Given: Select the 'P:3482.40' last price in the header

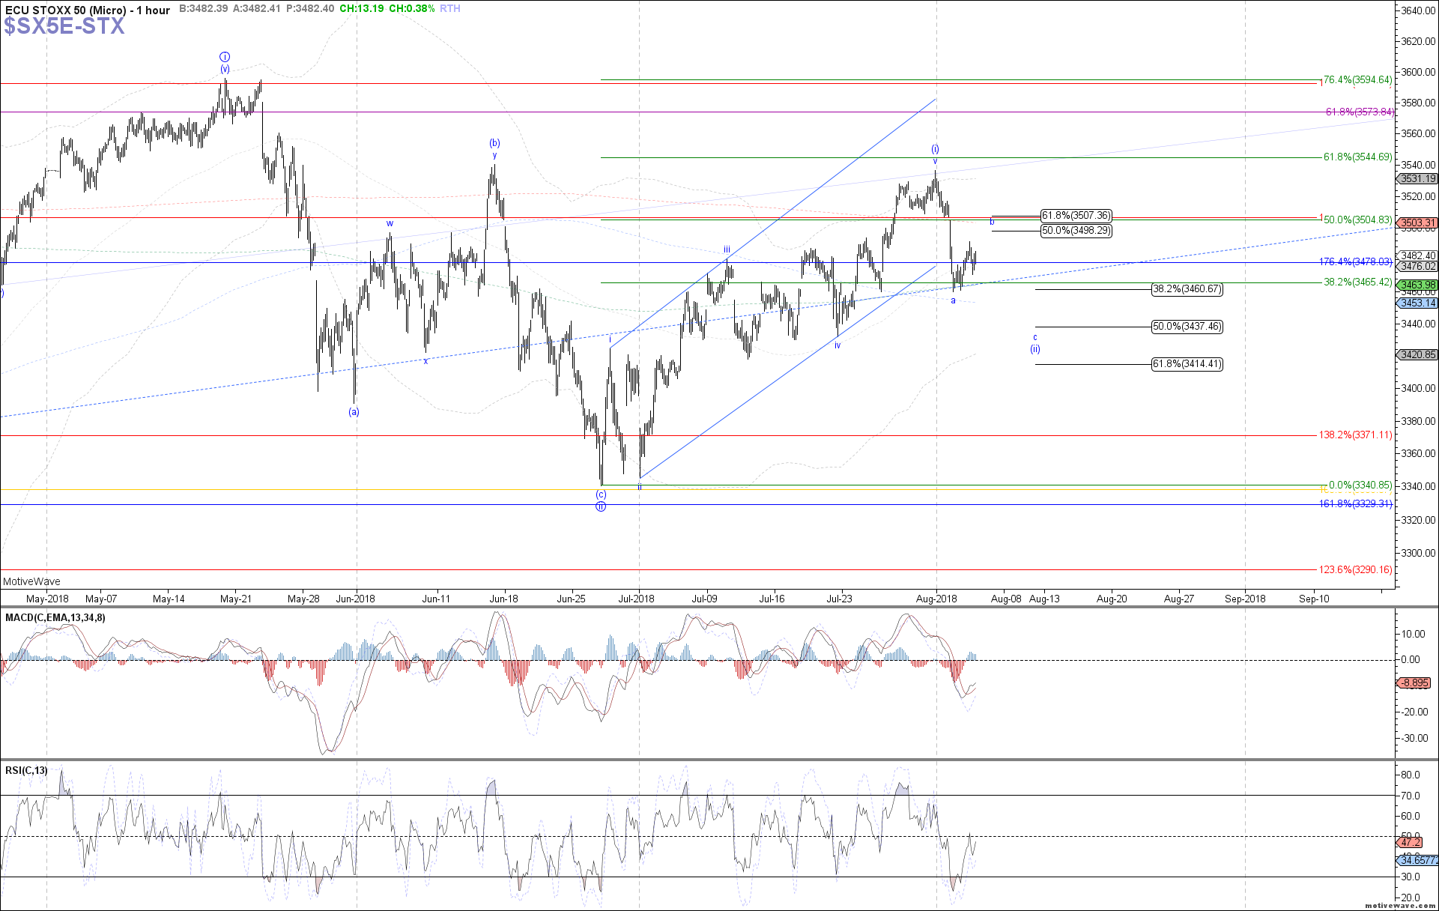Looking at the screenshot, I should (310, 9).
